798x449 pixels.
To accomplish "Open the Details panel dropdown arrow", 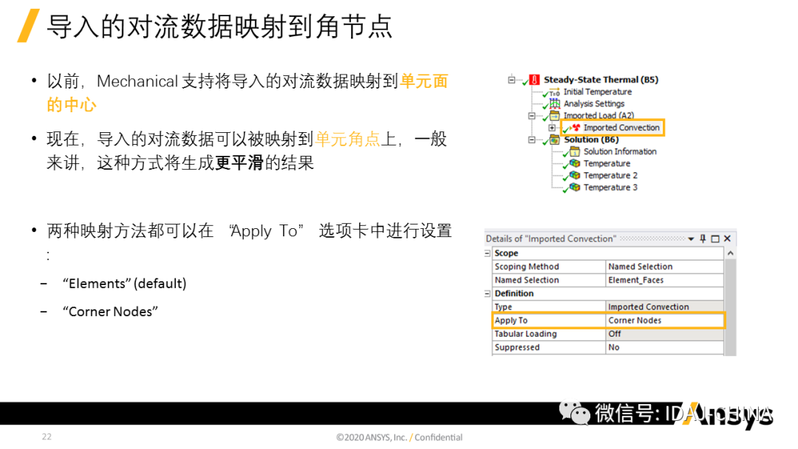I will pyautogui.click(x=691, y=239).
